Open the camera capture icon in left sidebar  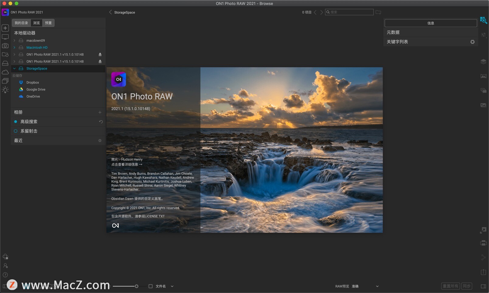(5, 46)
